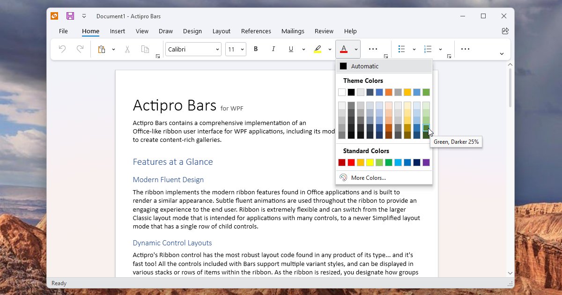Image resolution: width=562 pixels, height=295 pixels.
Task: Switch to the References tab
Action: 256,31
